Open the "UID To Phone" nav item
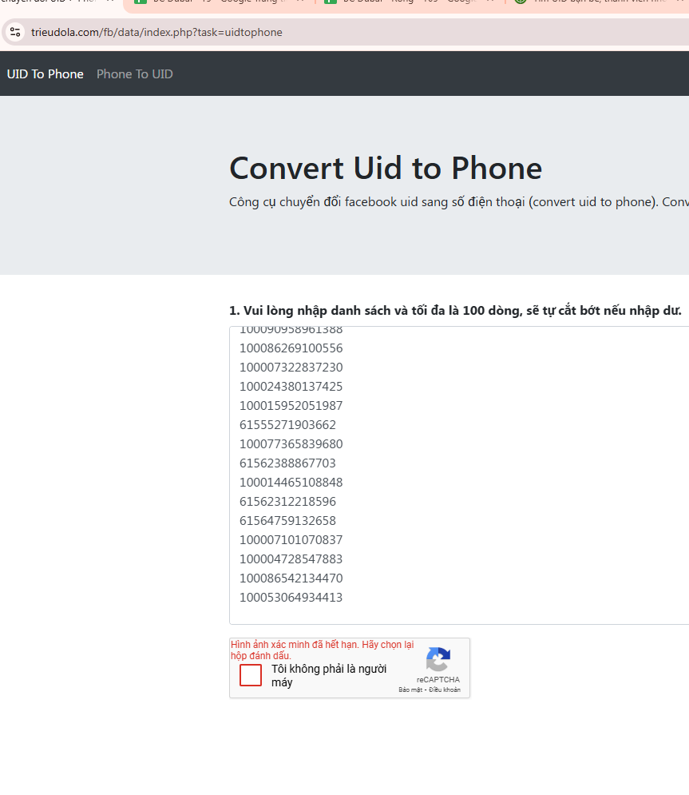This screenshot has width=689, height=795. point(46,74)
